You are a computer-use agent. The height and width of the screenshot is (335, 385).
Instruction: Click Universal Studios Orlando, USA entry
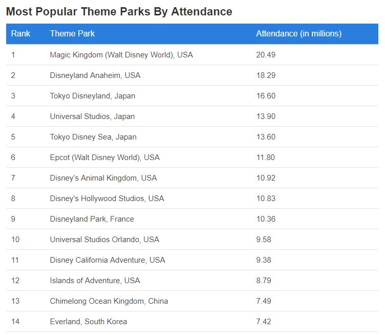point(104,240)
